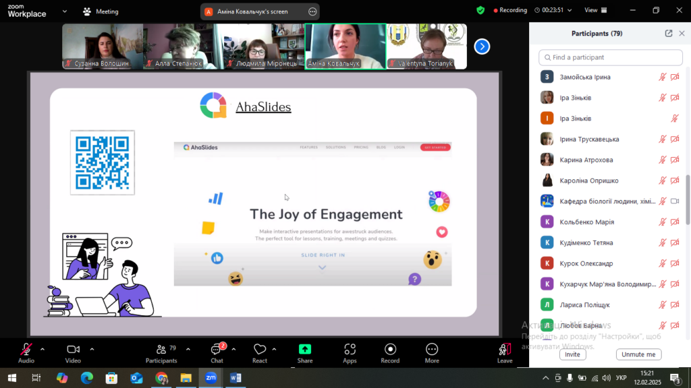Click the Leave meeting icon

[505, 350]
